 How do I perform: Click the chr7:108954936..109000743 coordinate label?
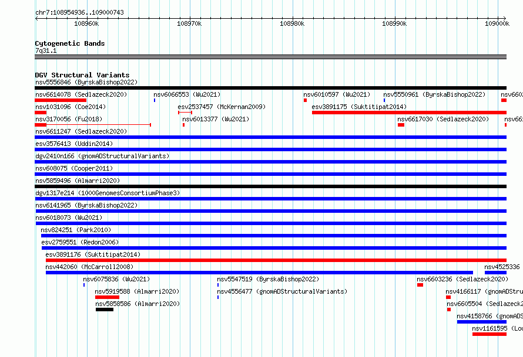click(79, 12)
